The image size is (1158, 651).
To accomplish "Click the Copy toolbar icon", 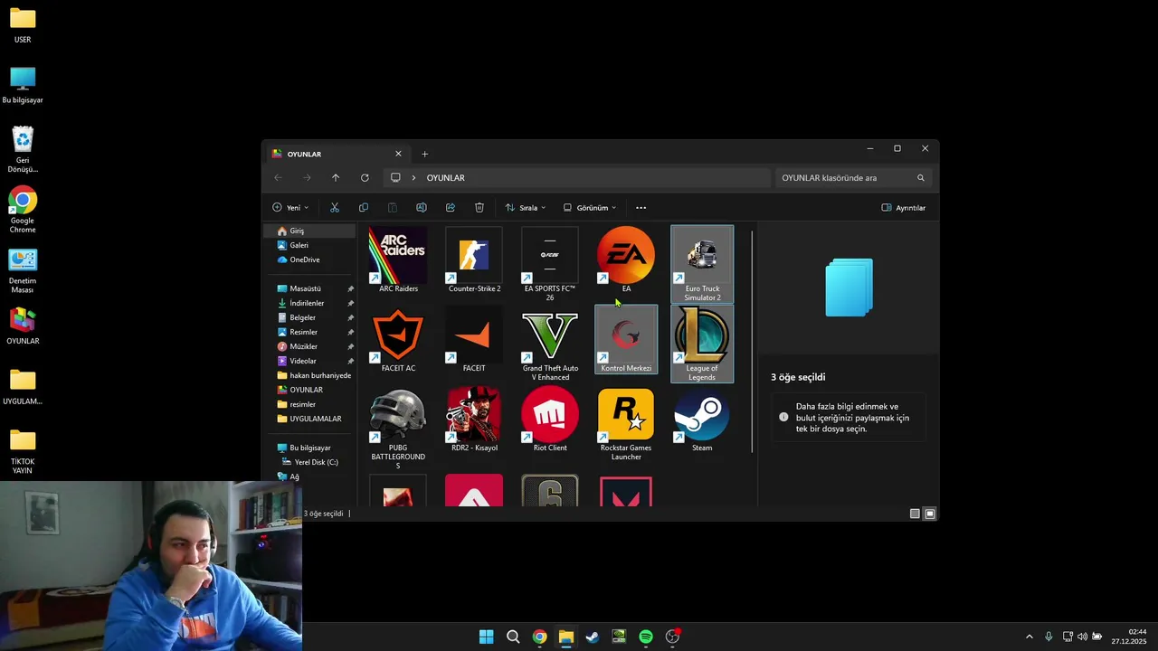I will tap(364, 207).
